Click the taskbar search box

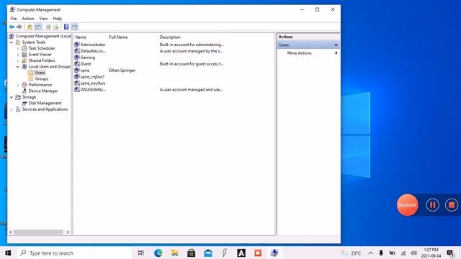pos(73,253)
